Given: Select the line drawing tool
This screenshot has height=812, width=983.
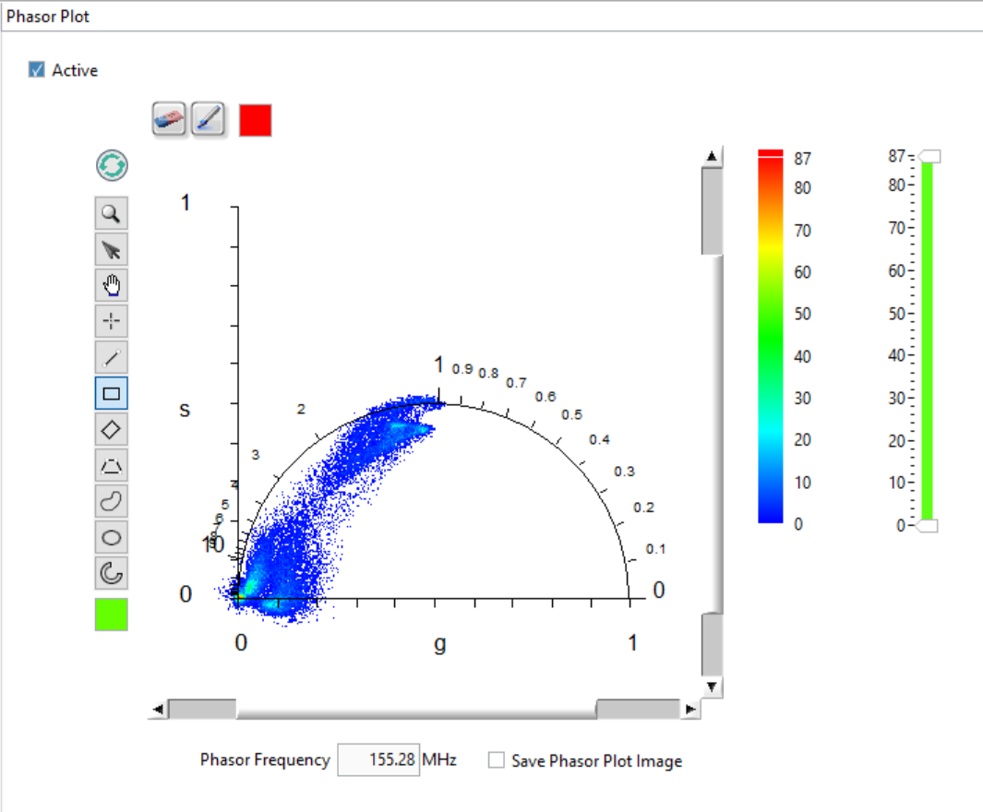Looking at the screenshot, I should tap(112, 358).
